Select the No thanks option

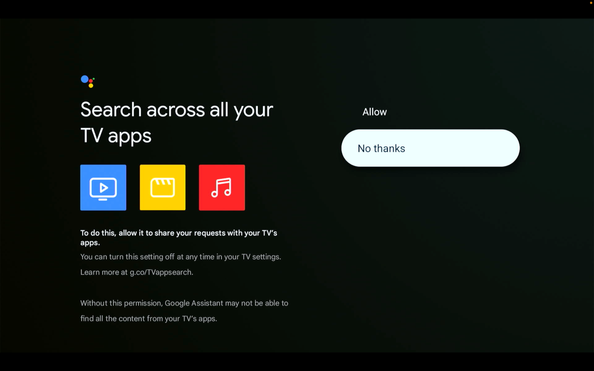pos(430,148)
